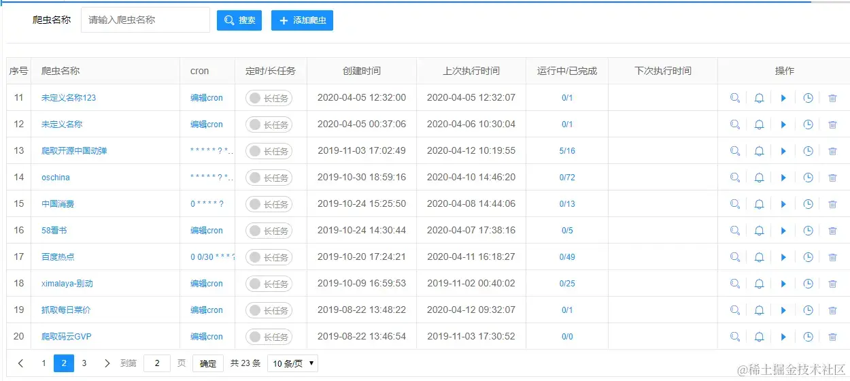Go to next page arrow
The width and height of the screenshot is (850, 381).
[x=107, y=363]
